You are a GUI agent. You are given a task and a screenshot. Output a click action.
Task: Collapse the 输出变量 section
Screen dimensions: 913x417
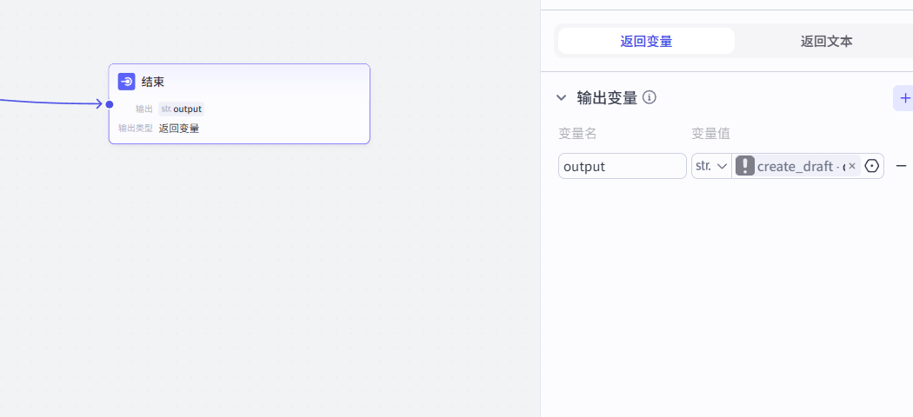tap(562, 98)
